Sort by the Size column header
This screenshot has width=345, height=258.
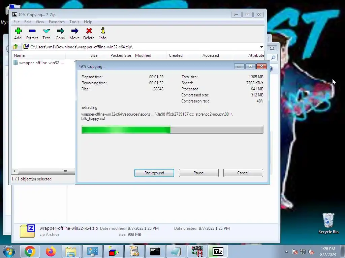pos(83,55)
